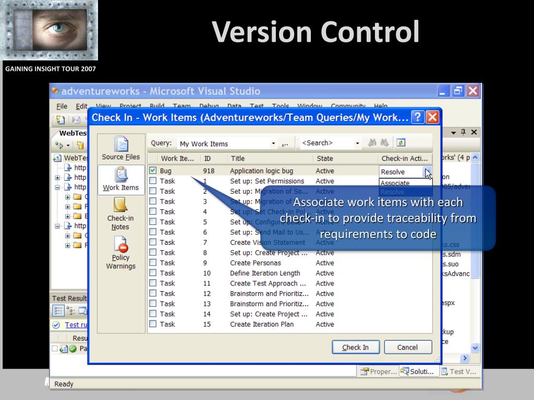Collapse the third http tree node

point(57,187)
